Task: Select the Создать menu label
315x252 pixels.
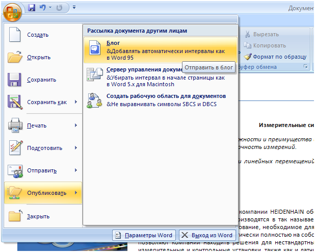Action: (38, 35)
